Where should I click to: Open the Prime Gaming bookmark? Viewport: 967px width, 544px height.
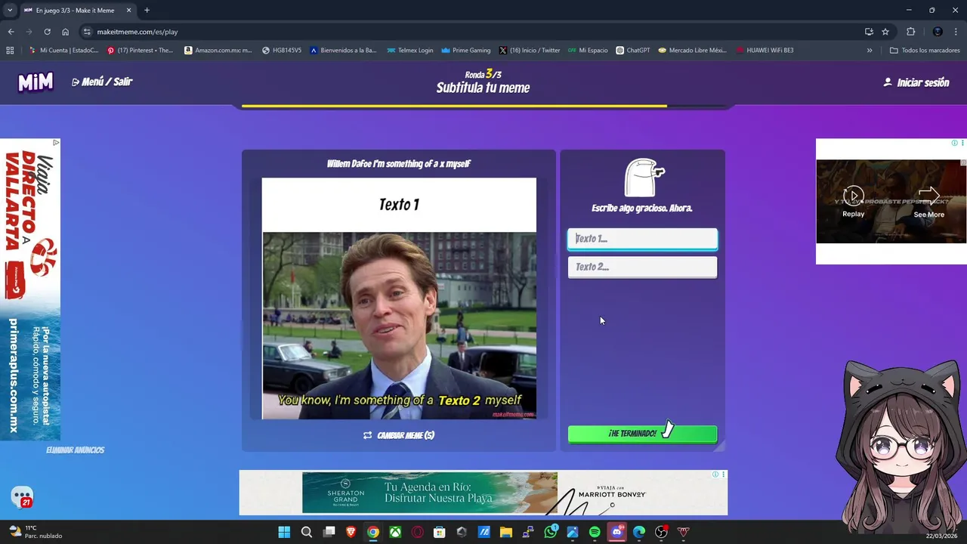pos(466,51)
